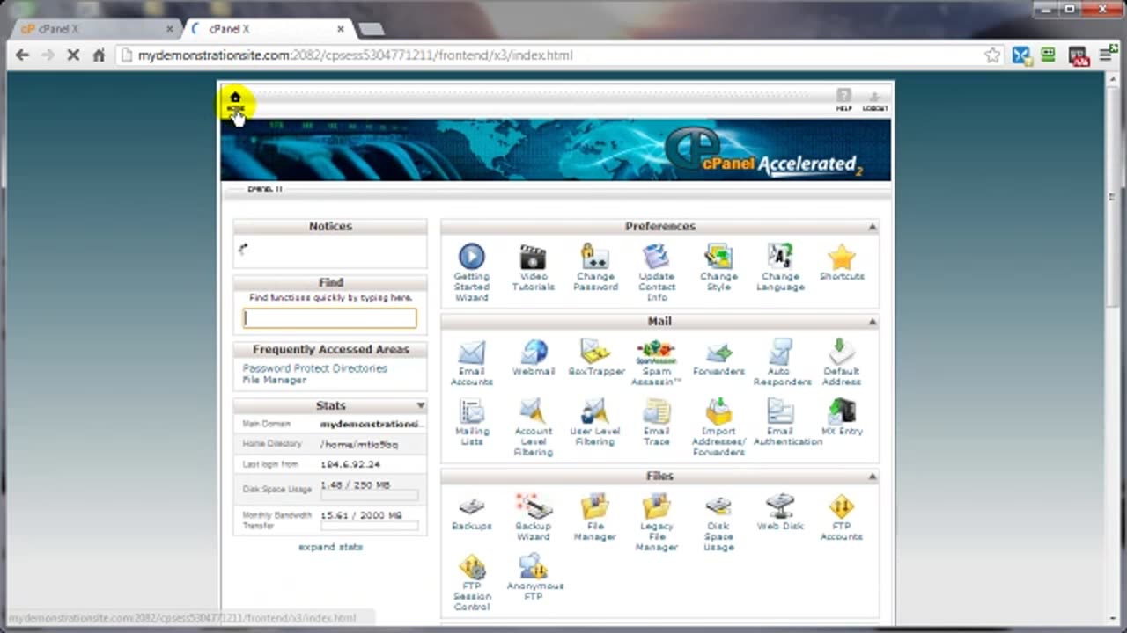This screenshot has width=1127, height=633.
Task: Open File Manager icon in Files section
Action: [595, 517]
